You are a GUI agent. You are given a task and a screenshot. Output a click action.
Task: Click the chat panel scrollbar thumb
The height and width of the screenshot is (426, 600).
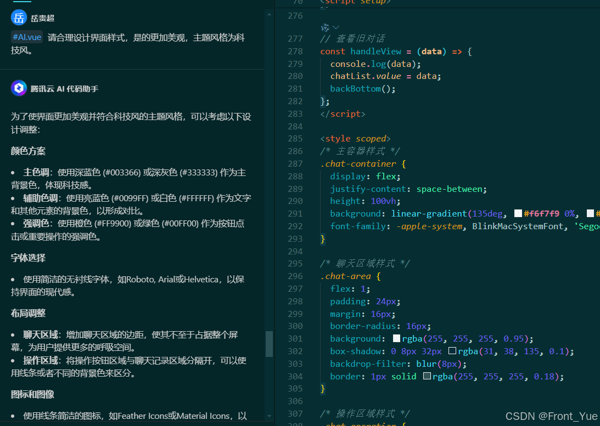coord(269,344)
